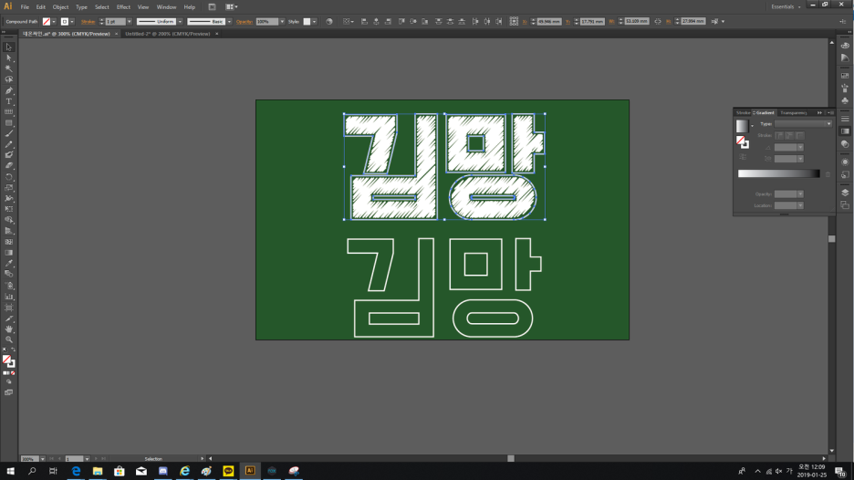This screenshot has height=480, width=854.
Task: Click the fill swatch in control bar
Action: 47,21
